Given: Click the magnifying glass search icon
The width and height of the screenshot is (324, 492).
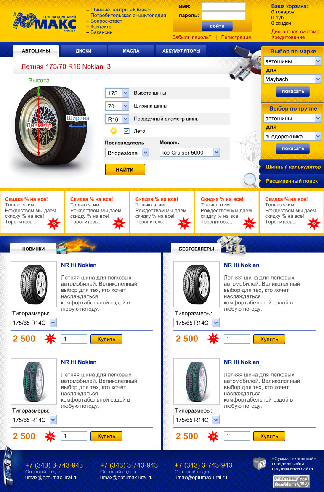Looking at the screenshot, I should 250,180.
